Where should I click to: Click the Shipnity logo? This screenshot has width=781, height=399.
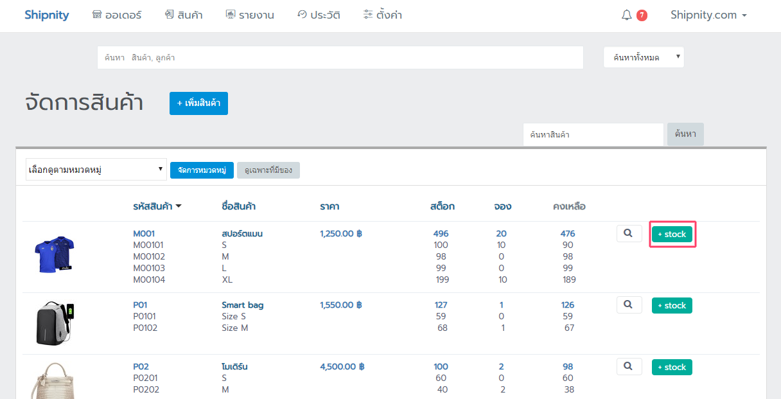coord(46,15)
